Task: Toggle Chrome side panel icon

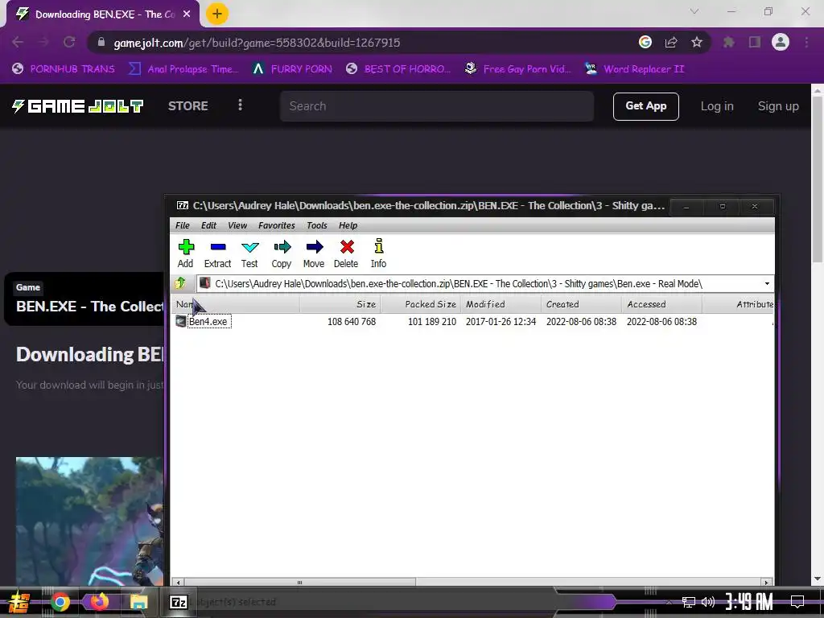Action: [x=755, y=42]
